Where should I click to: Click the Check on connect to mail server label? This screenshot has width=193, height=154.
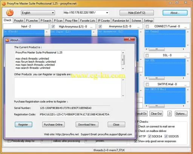(156, 127)
